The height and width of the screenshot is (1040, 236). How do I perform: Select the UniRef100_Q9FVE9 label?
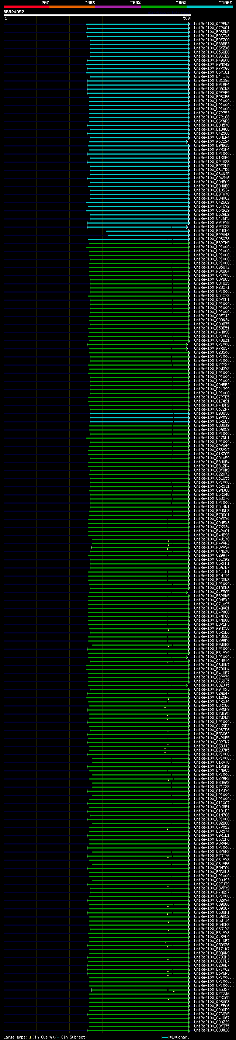click(211, 93)
